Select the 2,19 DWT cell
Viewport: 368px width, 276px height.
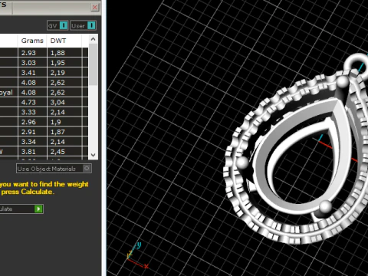point(64,73)
